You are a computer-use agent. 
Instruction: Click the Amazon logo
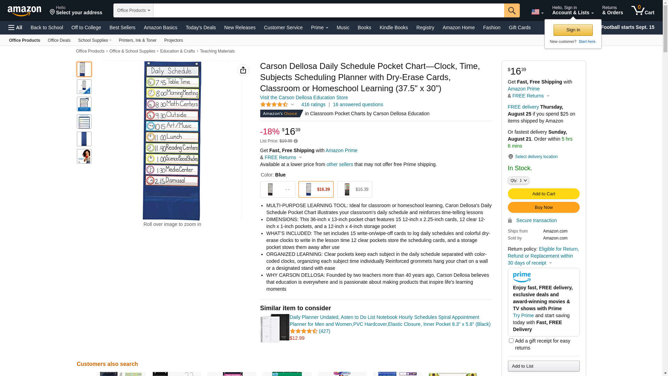pyautogui.click(x=24, y=11)
